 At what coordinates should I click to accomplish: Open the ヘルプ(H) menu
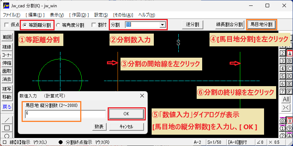coord(147,15)
